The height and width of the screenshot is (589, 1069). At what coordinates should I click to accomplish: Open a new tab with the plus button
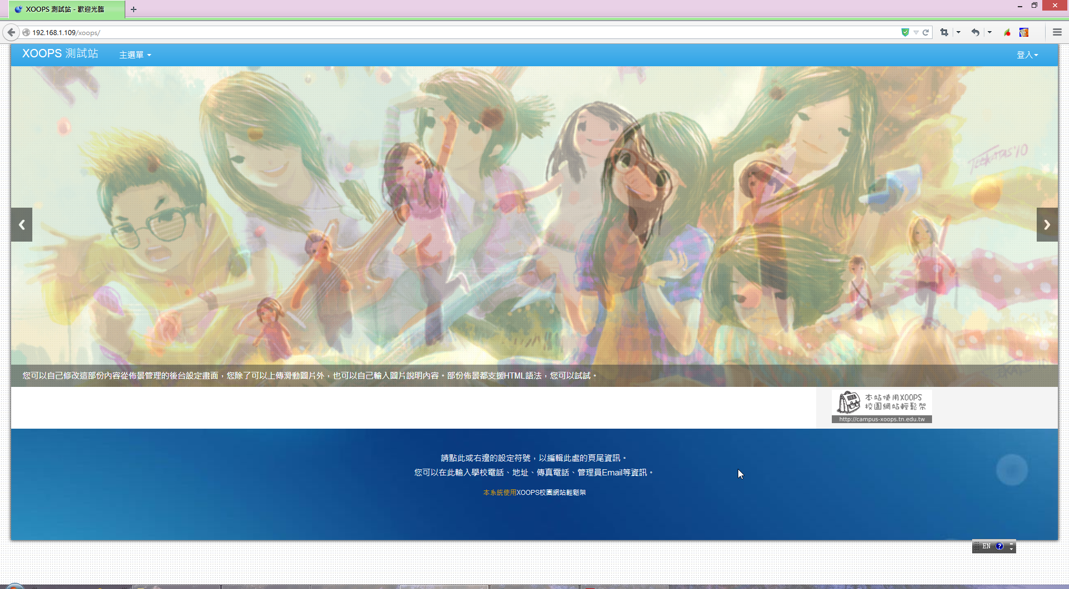(x=134, y=9)
